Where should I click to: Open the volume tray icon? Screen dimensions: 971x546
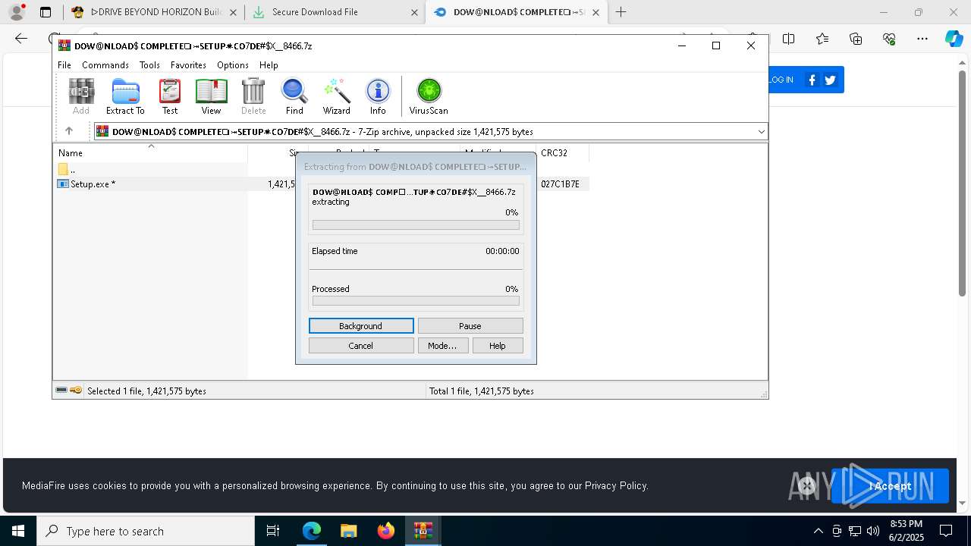(x=872, y=531)
